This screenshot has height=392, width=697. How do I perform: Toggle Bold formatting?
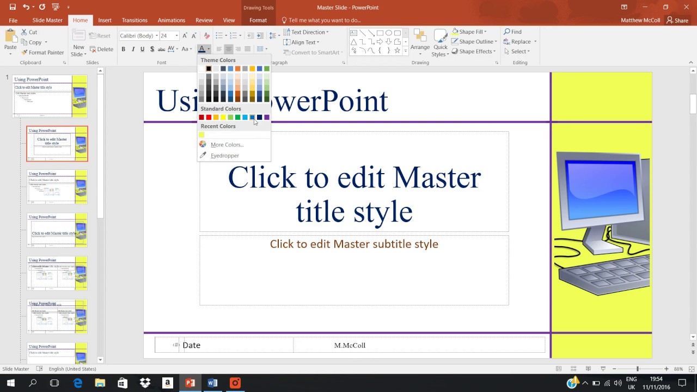(123, 49)
